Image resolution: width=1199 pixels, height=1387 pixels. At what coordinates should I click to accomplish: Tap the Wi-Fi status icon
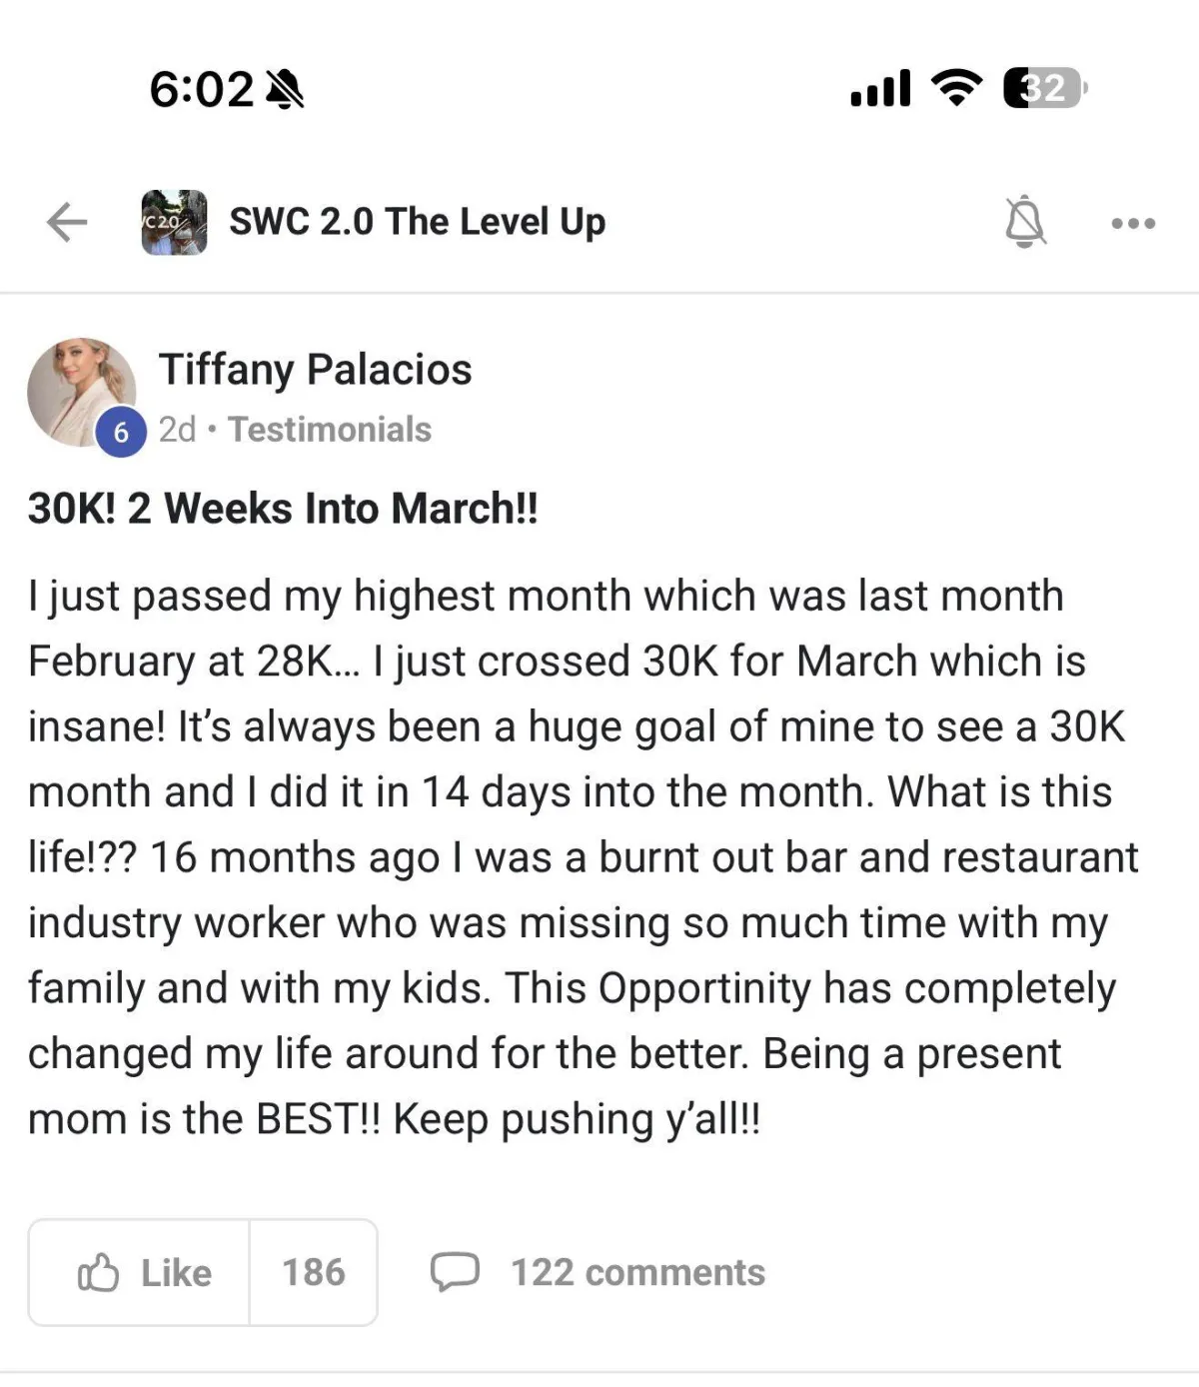pyautogui.click(x=956, y=88)
